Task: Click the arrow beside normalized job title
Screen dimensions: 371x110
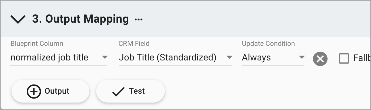Action: (x=105, y=57)
